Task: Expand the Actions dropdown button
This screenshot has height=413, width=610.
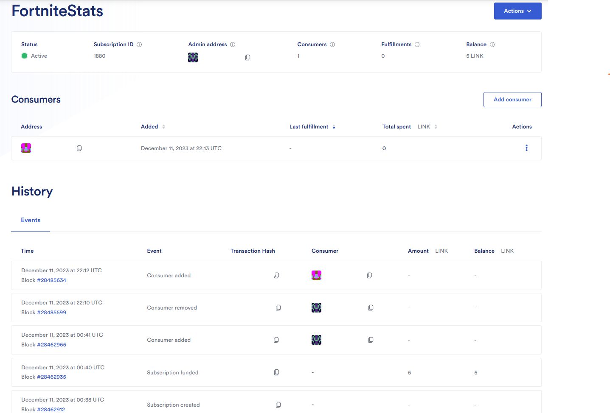Action: (x=517, y=11)
